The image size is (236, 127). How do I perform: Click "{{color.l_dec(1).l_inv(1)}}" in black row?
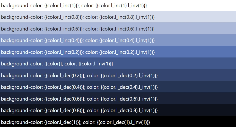pos(124,122)
